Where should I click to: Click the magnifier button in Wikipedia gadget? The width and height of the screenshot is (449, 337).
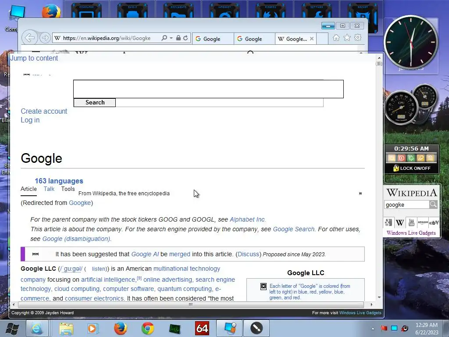[x=433, y=204]
